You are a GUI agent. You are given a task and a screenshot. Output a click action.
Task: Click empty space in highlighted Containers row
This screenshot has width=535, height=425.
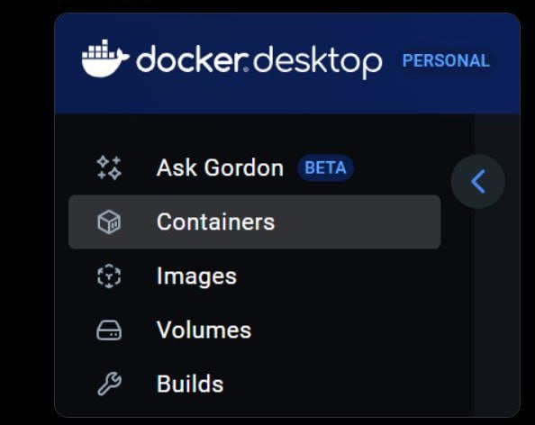click(358, 222)
